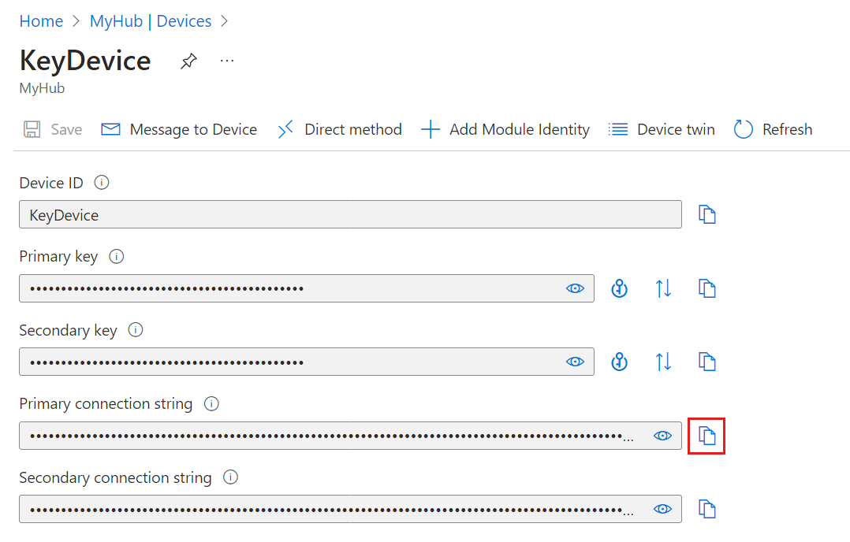The image size is (850, 542).
Task: Open Device ID info tooltip
Action: [x=102, y=182]
